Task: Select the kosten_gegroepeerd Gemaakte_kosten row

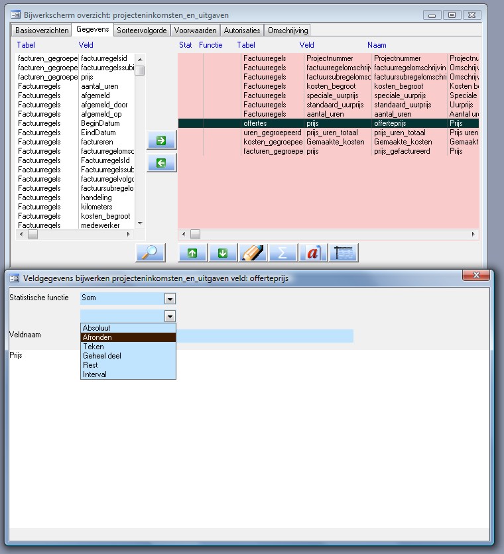Action: tap(328, 142)
